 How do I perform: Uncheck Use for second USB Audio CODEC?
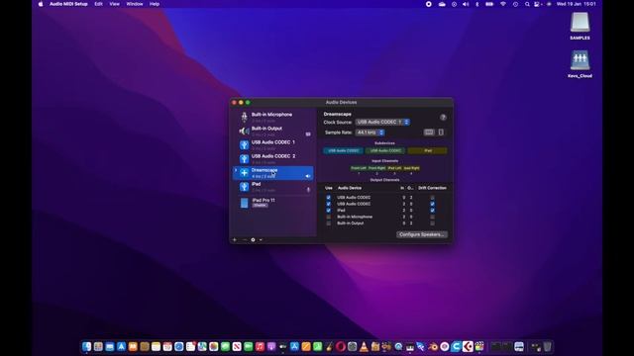click(328, 204)
